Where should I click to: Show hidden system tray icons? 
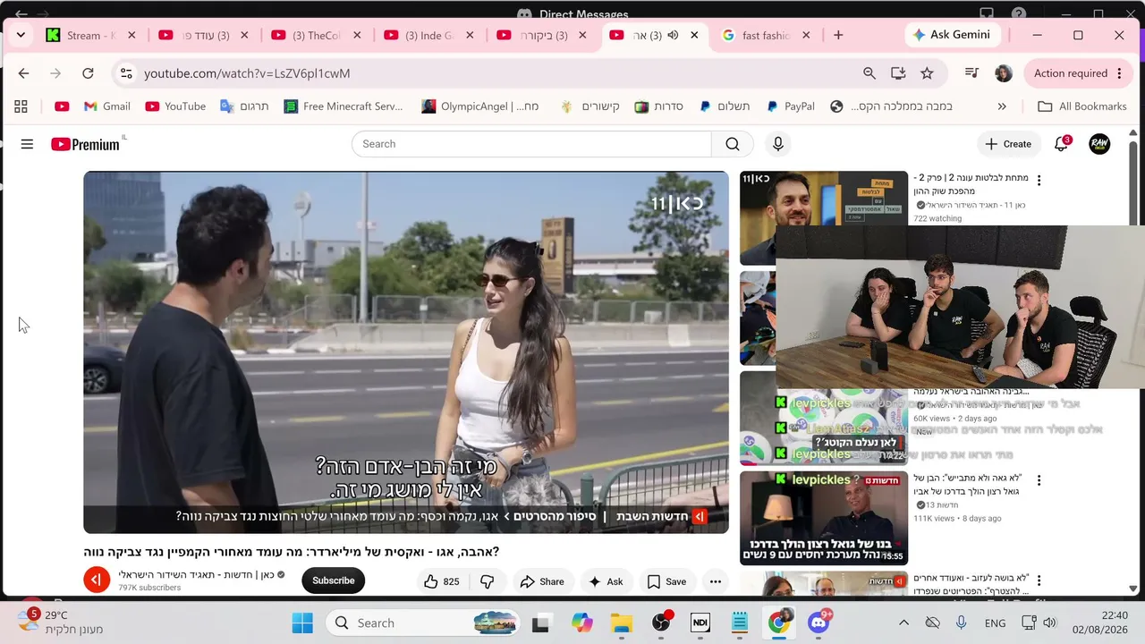click(903, 623)
